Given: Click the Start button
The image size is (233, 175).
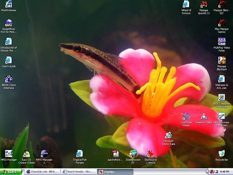Looking at the screenshot, I should click(11, 172).
